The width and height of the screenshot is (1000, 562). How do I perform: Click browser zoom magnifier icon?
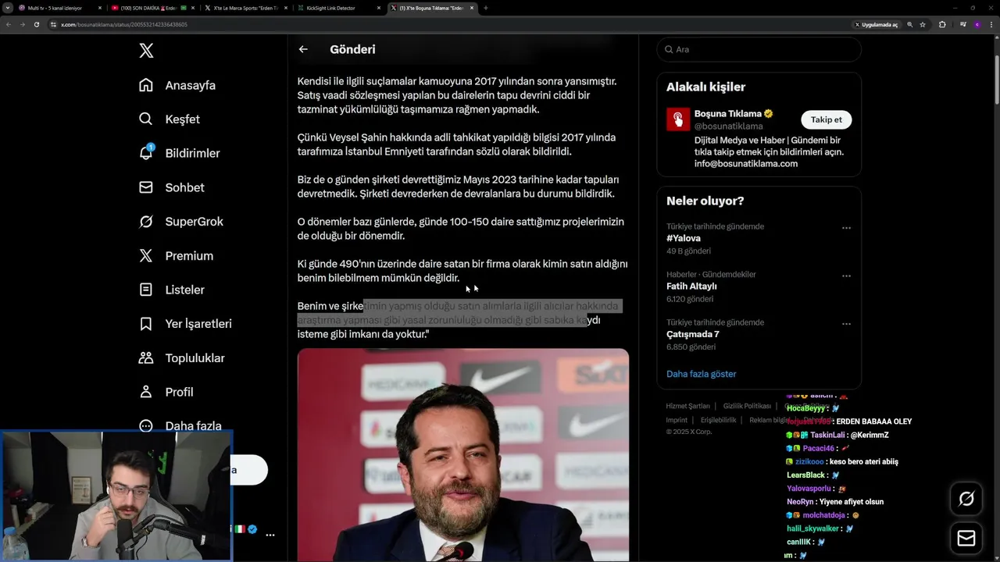click(909, 24)
